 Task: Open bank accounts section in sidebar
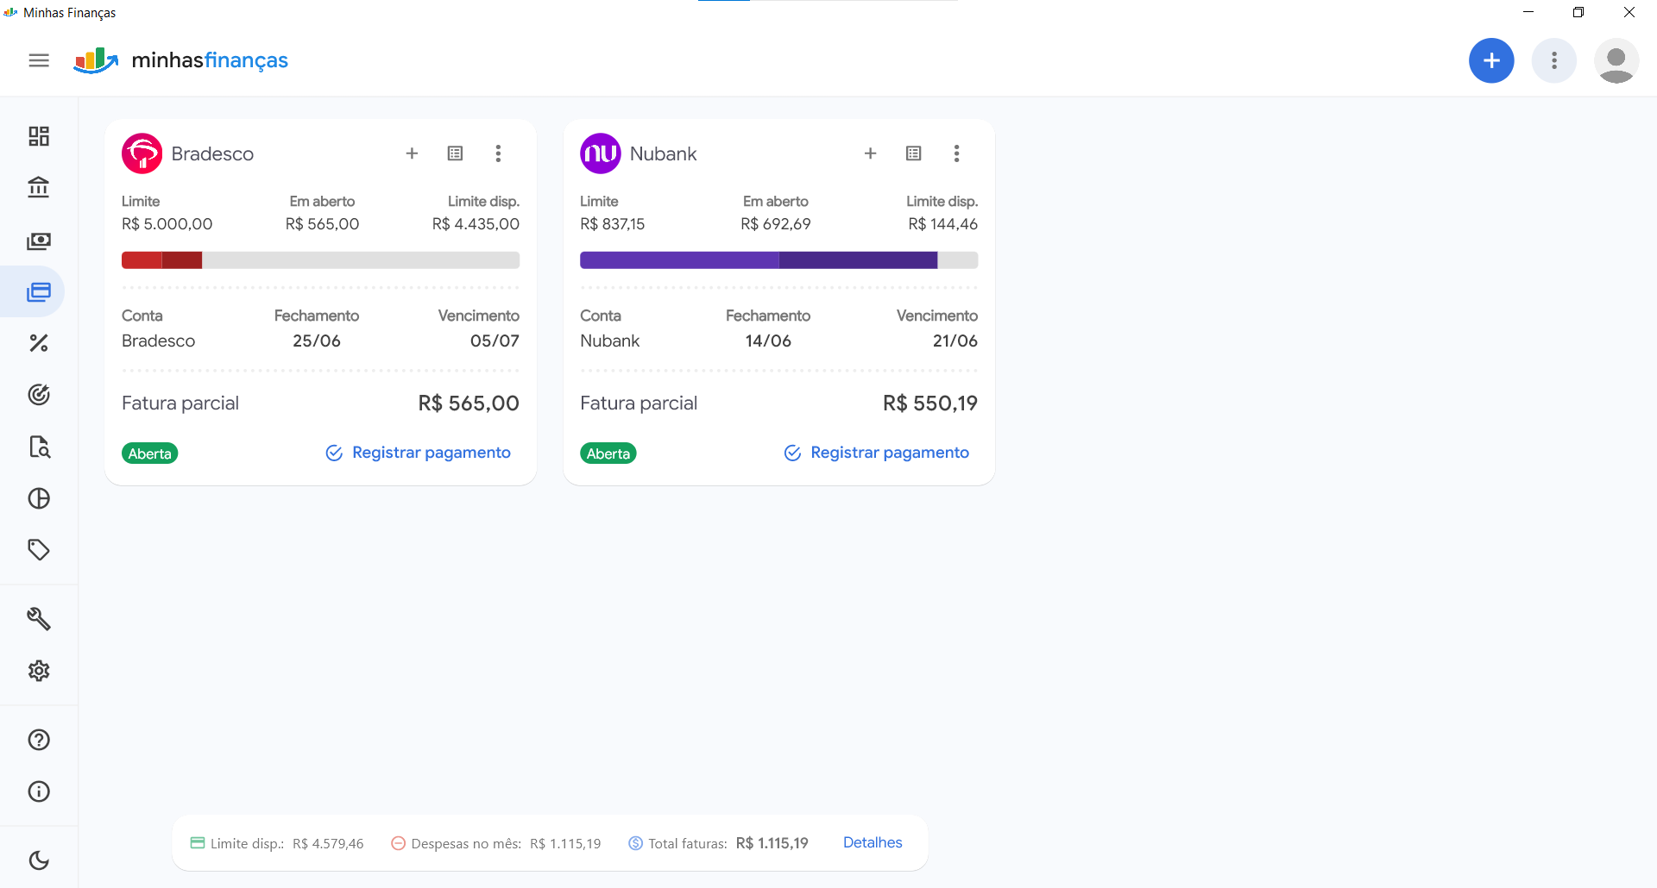(39, 187)
